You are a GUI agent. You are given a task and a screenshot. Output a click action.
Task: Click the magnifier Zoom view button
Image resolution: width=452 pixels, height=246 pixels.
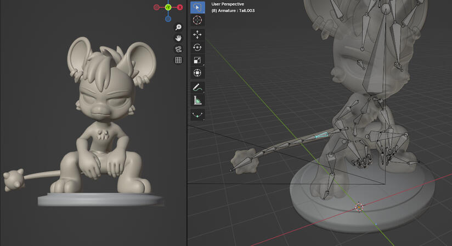pyautogui.click(x=178, y=27)
